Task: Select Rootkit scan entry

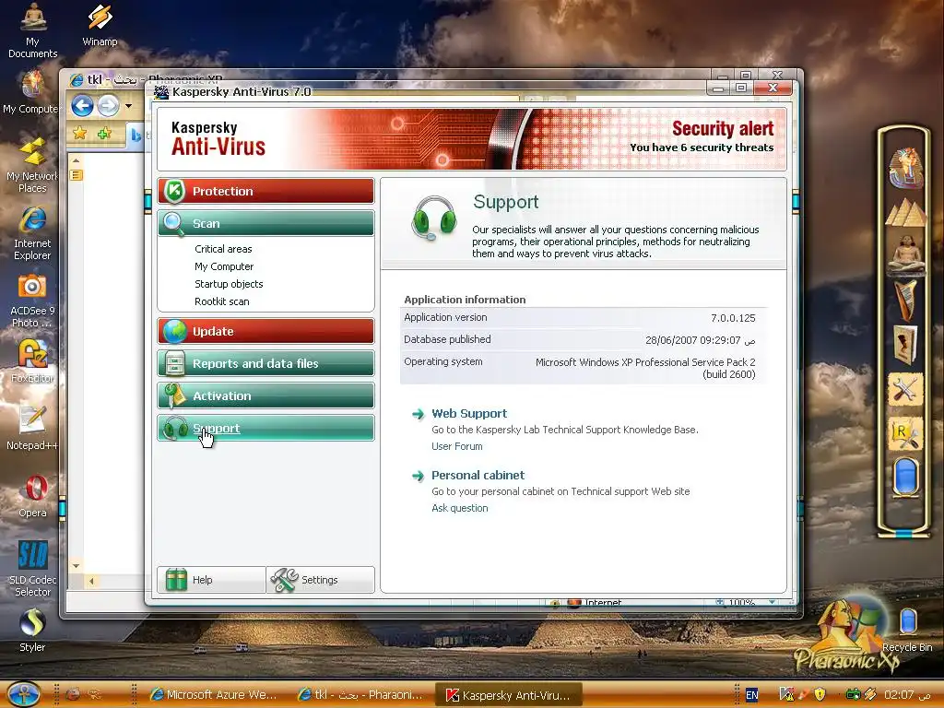Action: click(221, 301)
